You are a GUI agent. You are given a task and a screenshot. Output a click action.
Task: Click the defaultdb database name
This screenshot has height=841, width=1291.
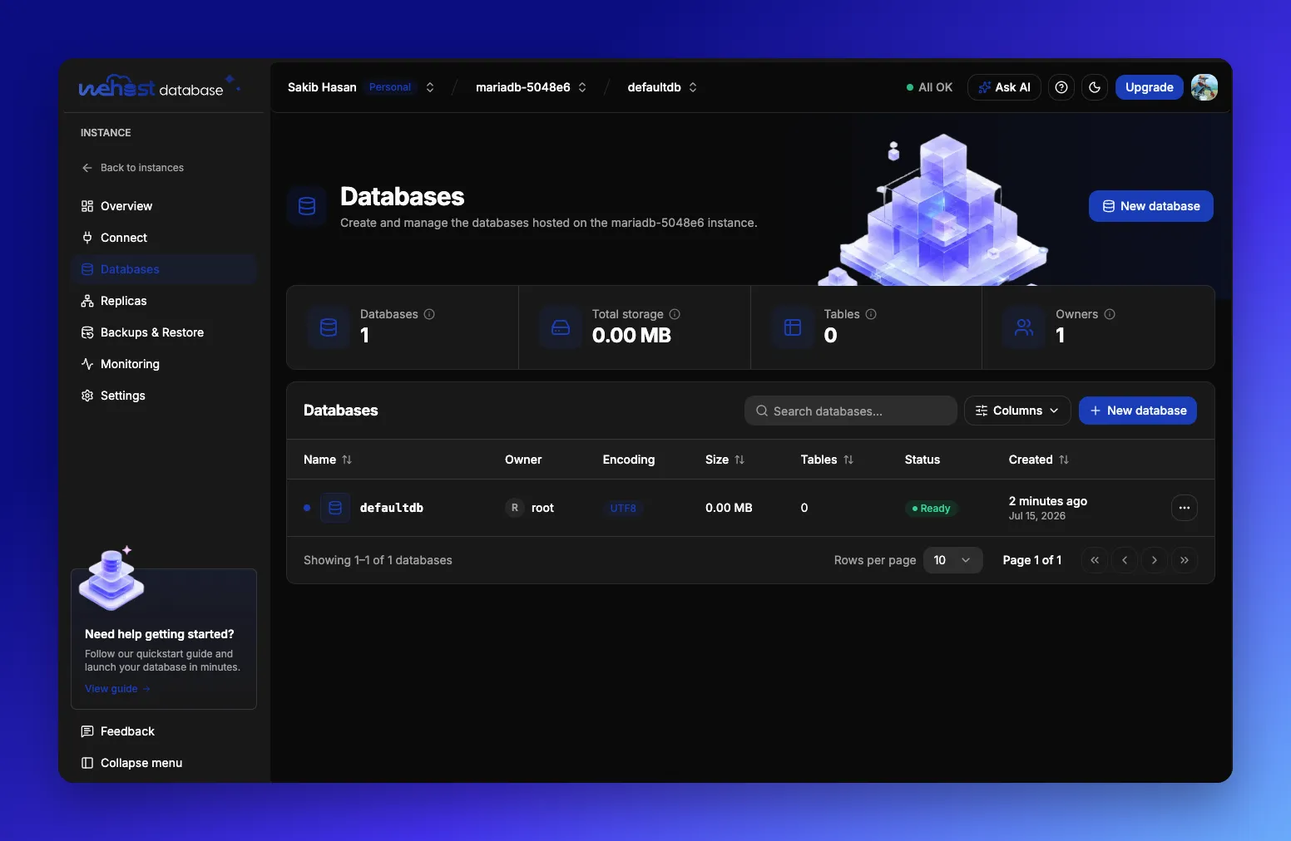(391, 508)
